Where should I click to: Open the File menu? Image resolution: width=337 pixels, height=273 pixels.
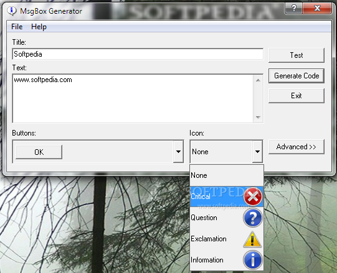[x=17, y=27]
